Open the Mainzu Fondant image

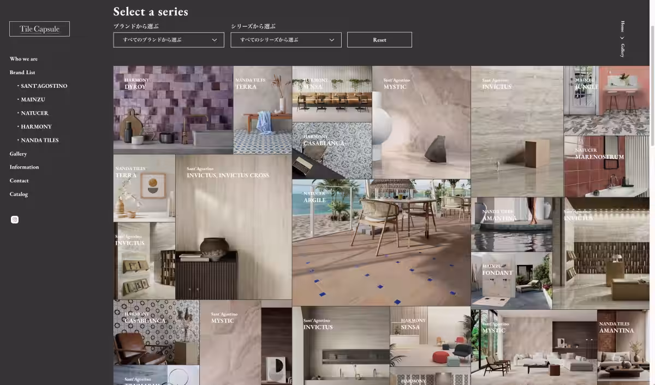coord(511,281)
